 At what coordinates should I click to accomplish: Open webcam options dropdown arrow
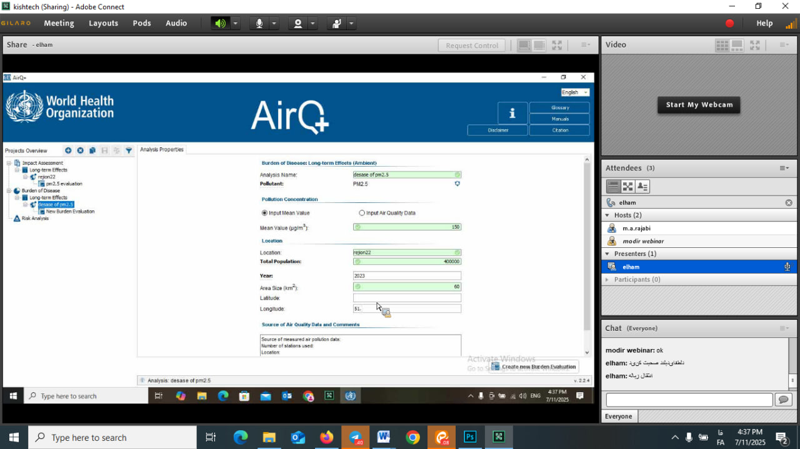pyautogui.click(x=312, y=23)
